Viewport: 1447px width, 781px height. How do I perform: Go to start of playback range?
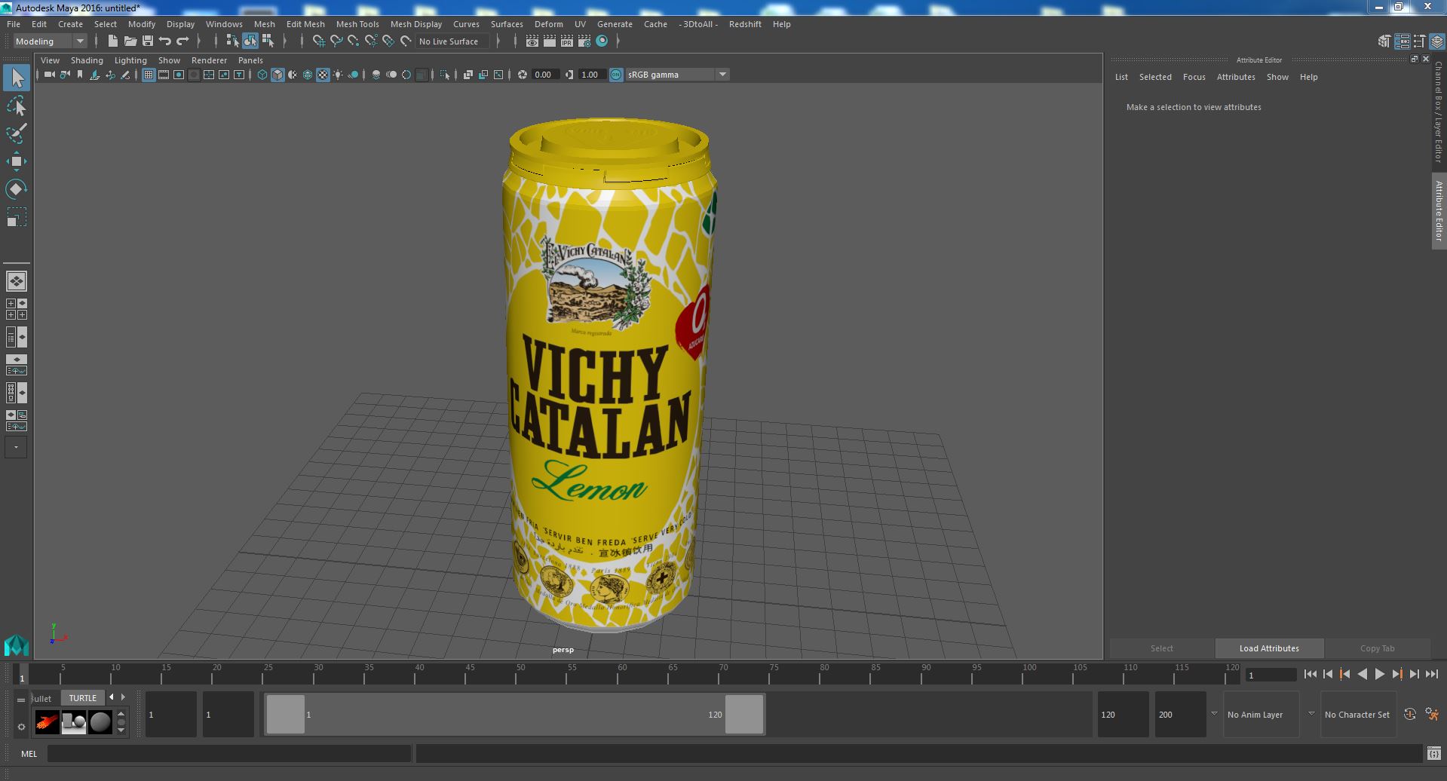(1310, 675)
